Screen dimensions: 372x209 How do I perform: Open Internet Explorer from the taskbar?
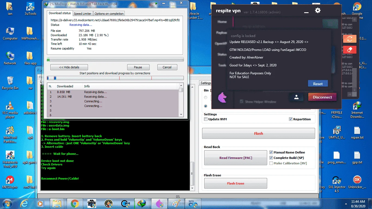[24, 203]
